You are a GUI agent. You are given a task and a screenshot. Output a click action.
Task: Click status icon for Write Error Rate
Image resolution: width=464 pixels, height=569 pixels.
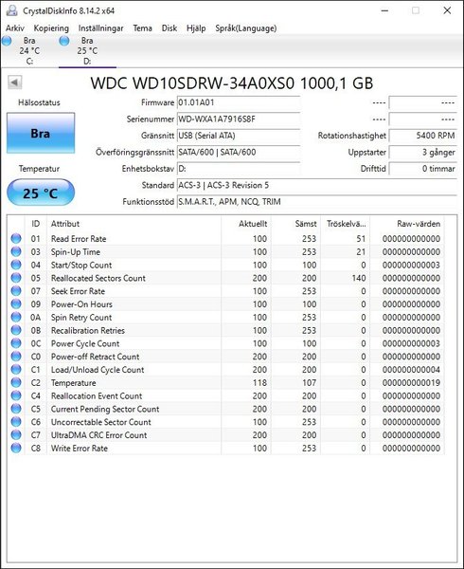(16, 448)
